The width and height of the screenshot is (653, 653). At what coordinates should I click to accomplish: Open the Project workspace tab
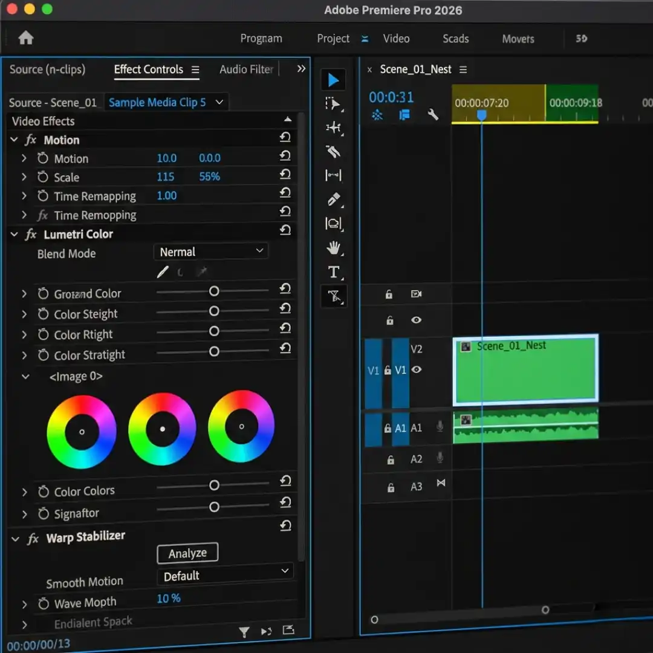333,38
